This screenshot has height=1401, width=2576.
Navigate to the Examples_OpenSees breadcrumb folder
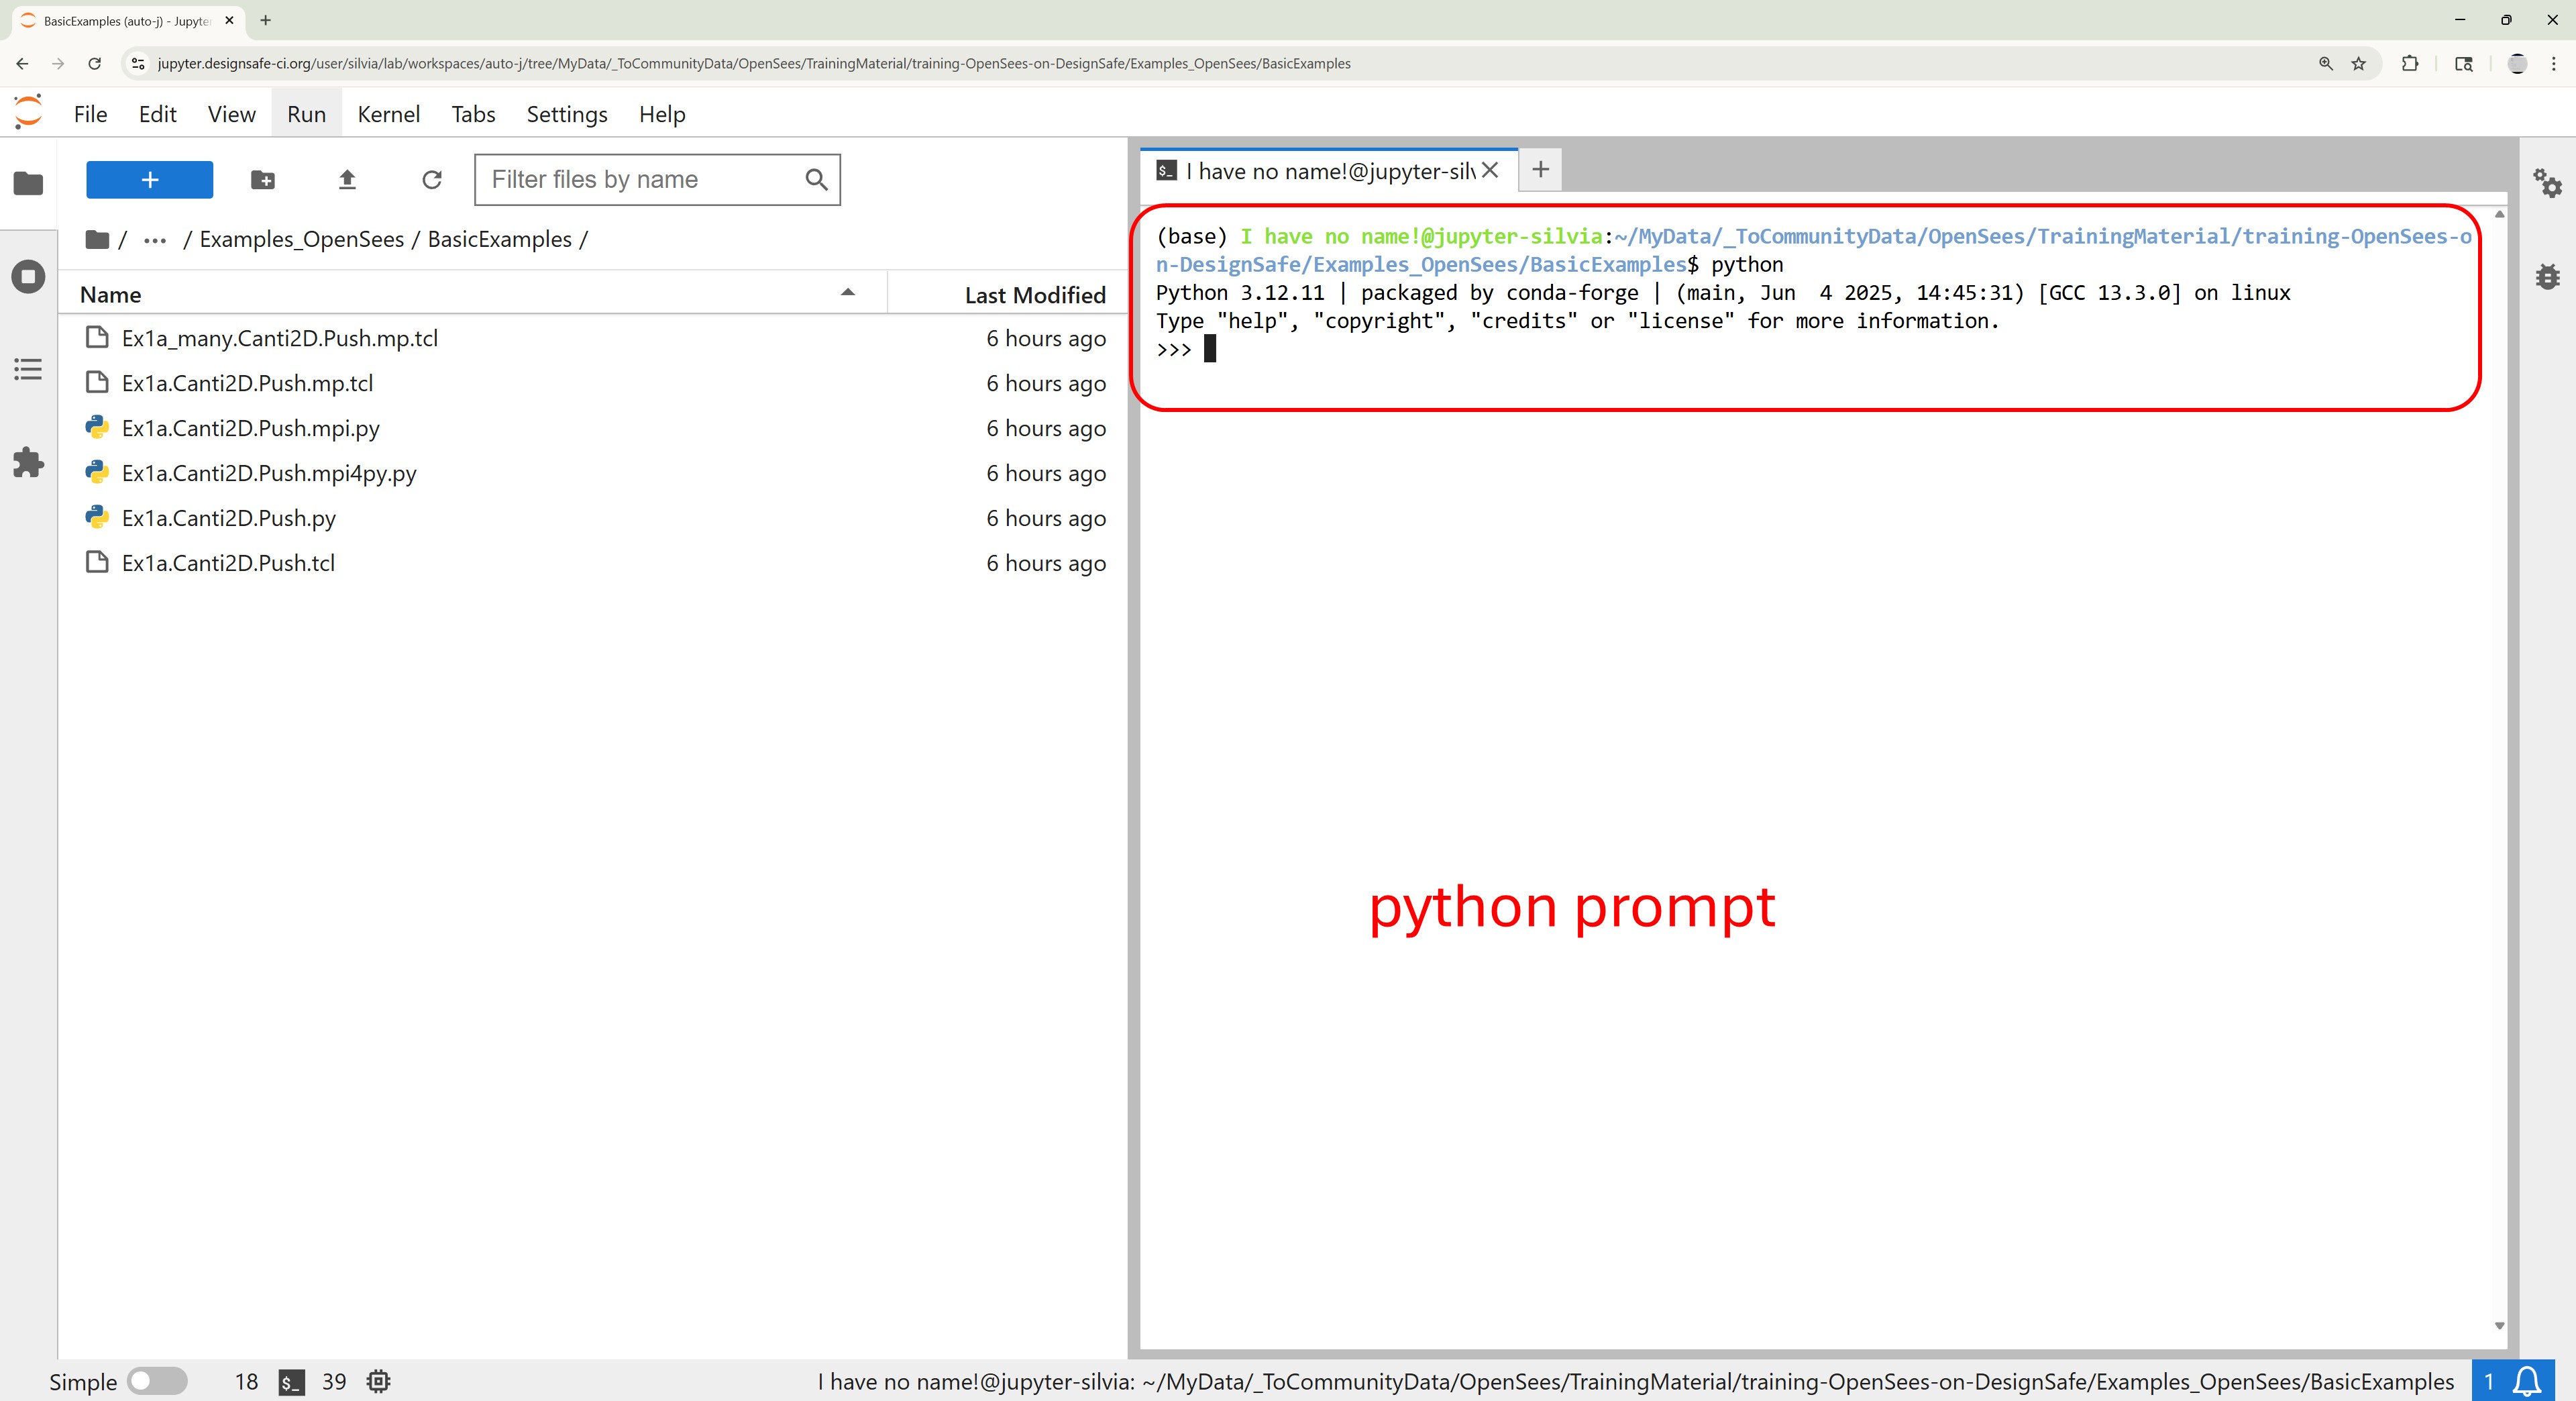pyautogui.click(x=301, y=240)
